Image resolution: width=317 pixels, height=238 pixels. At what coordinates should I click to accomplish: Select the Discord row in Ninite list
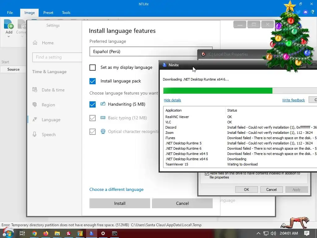[241, 127]
